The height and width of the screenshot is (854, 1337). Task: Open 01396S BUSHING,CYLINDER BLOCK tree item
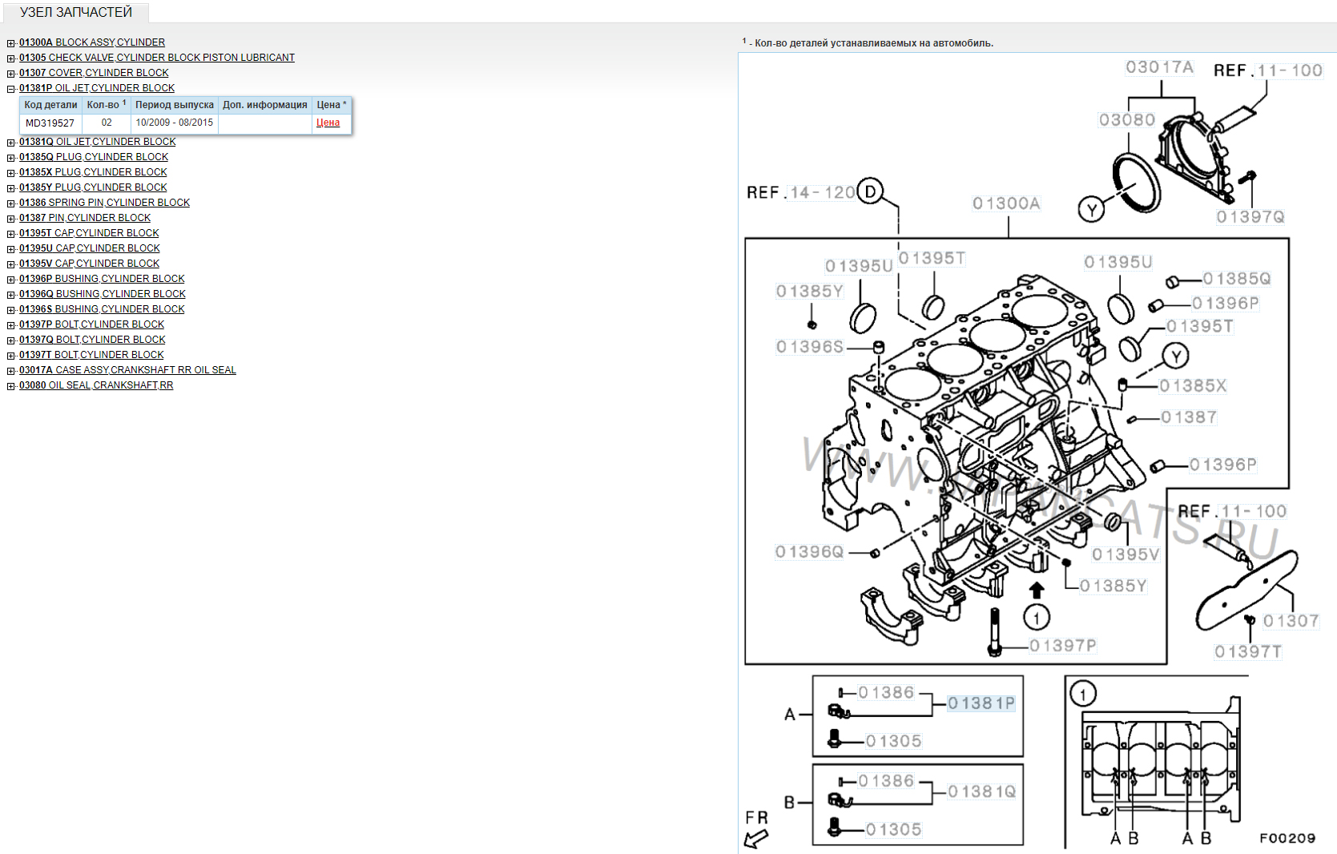(102, 309)
